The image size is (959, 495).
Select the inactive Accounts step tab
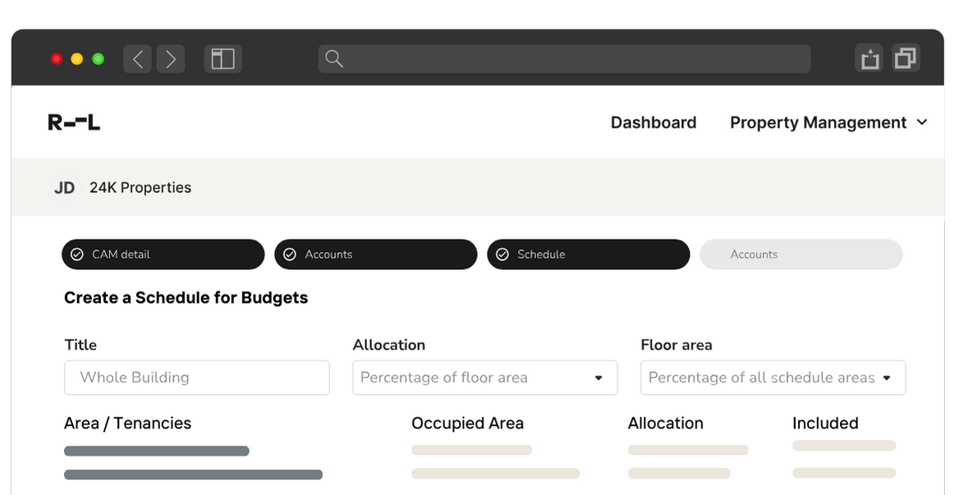point(801,254)
